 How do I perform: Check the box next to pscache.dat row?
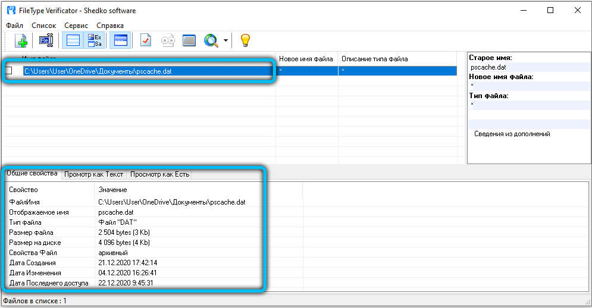[9, 71]
